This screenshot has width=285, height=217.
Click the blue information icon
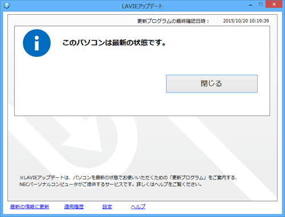pos(36,43)
